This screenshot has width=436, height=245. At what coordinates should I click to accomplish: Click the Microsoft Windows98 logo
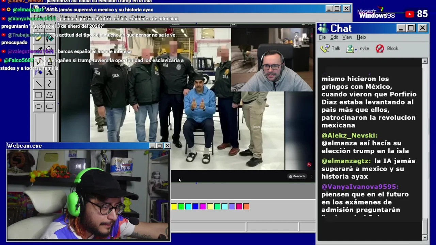(376, 14)
